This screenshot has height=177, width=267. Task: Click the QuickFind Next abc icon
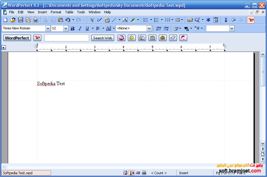click(x=166, y=28)
